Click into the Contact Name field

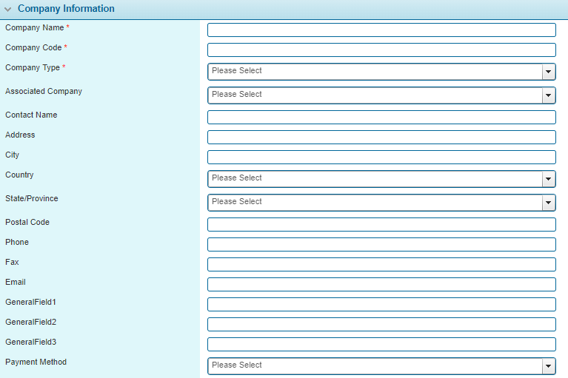(x=381, y=118)
